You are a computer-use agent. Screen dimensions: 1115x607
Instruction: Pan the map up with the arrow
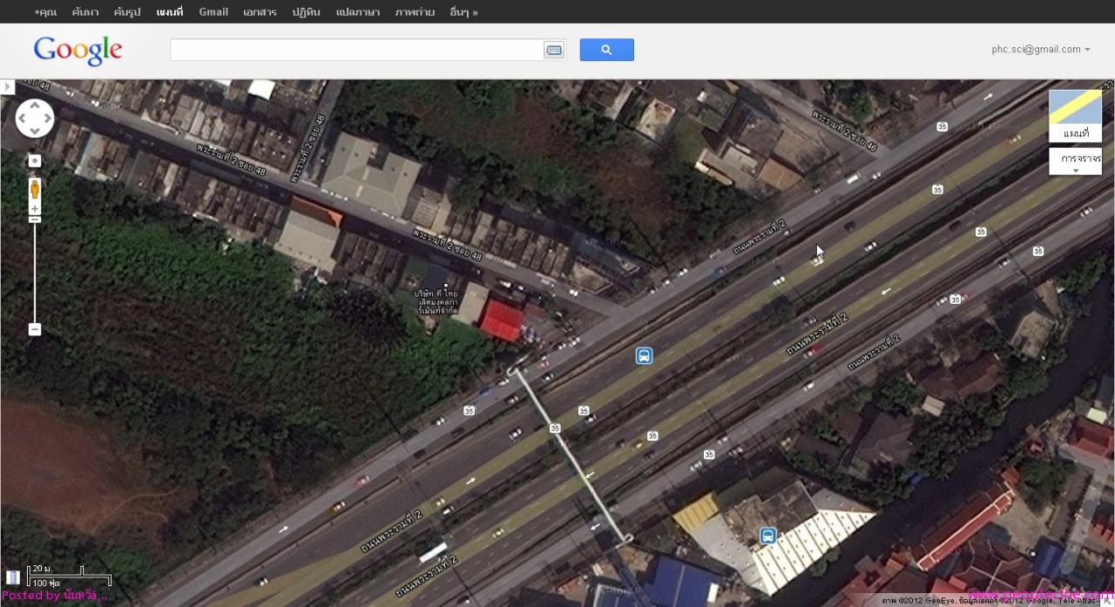click(x=35, y=106)
